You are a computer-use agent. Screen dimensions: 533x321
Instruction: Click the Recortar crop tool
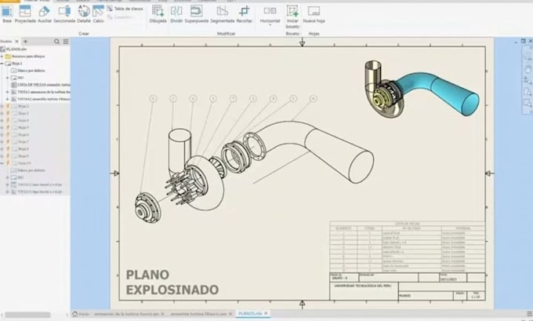pyautogui.click(x=244, y=14)
